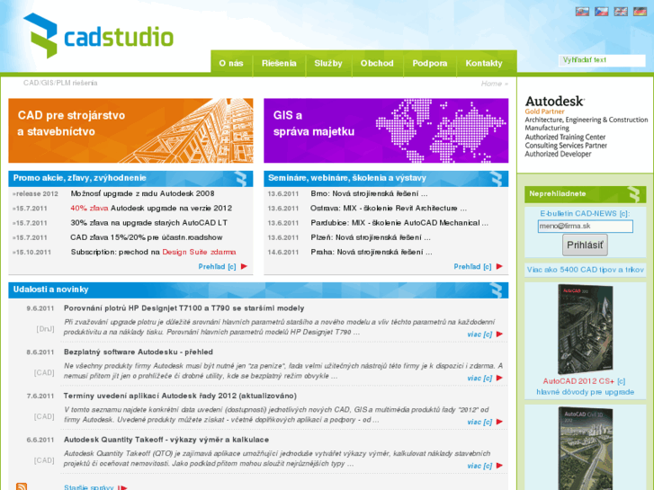This screenshot has width=654, height=490.
Task: Click red arrow next to Staršie správy
Action: [x=122, y=487]
